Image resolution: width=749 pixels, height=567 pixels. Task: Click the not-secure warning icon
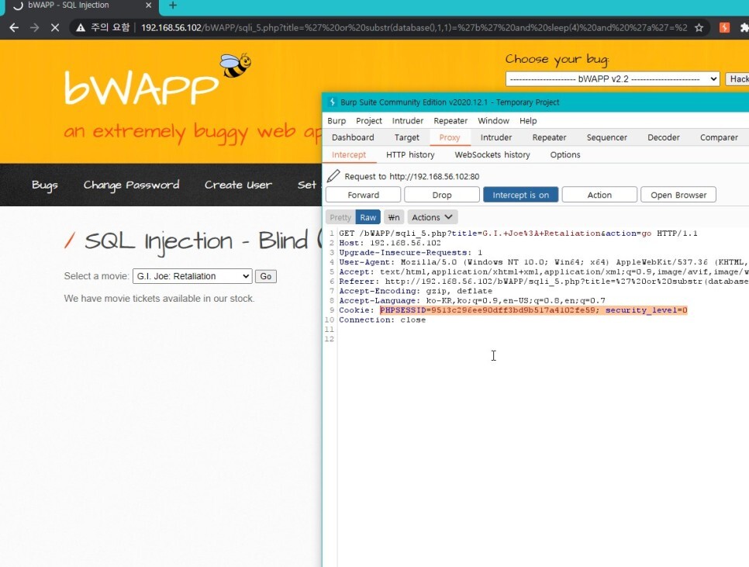point(81,28)
